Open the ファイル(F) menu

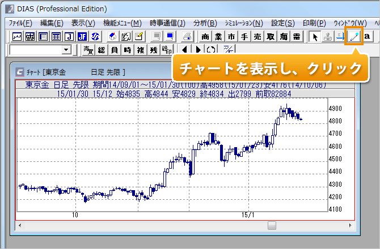pyautogui.click(x=20, y=23)
